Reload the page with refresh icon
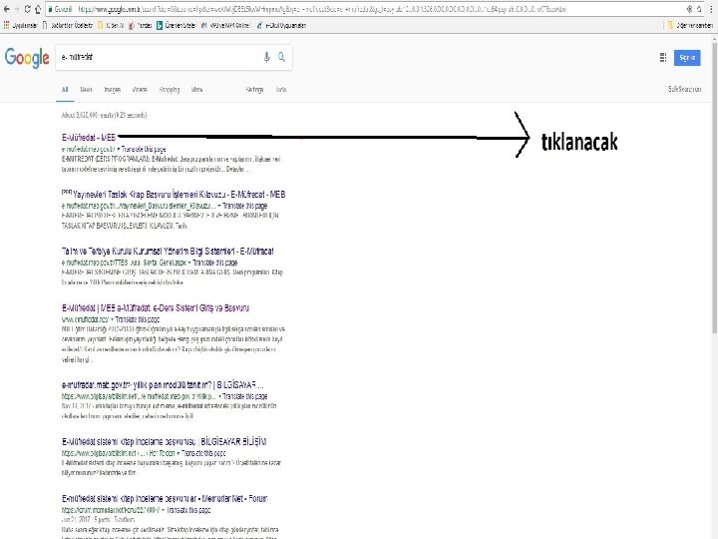Screen dimensions: 718x539 [x=28, y=9]
